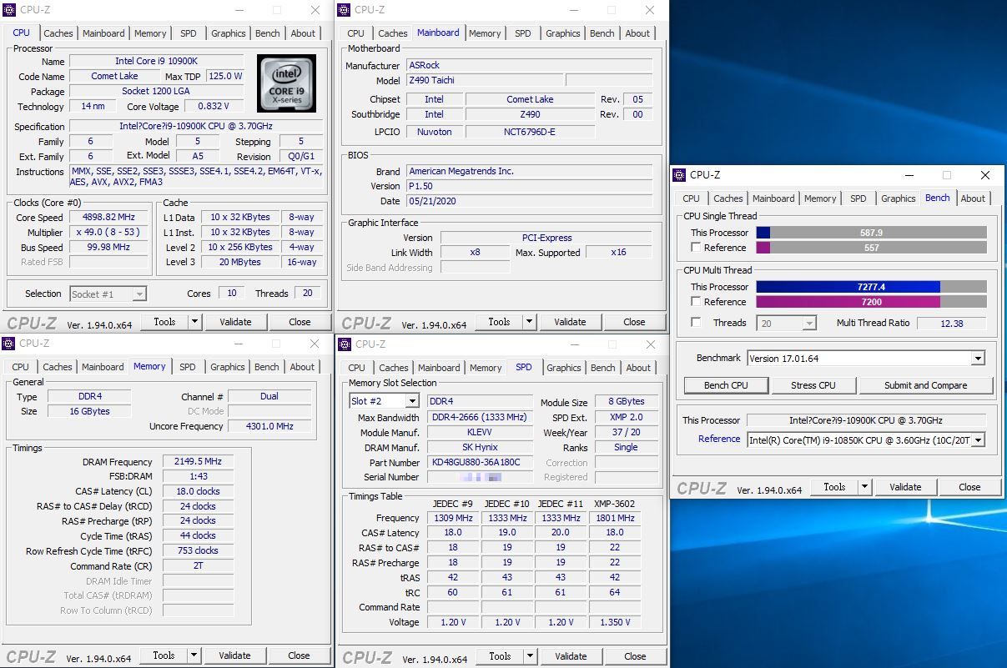The width and height of the screenshot is (1007, 668).
Task: Click the multi thread This Processor bar 7277.4
Action: pyautogui.click(x=871, y=287)
